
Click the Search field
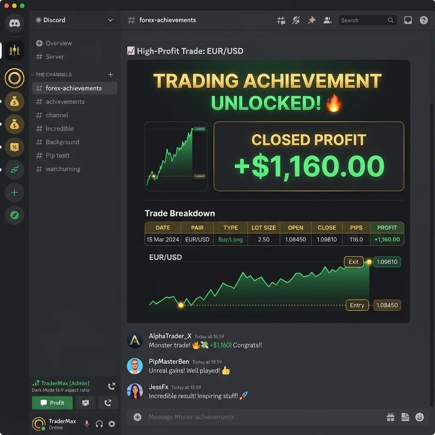tap(367, 20)
